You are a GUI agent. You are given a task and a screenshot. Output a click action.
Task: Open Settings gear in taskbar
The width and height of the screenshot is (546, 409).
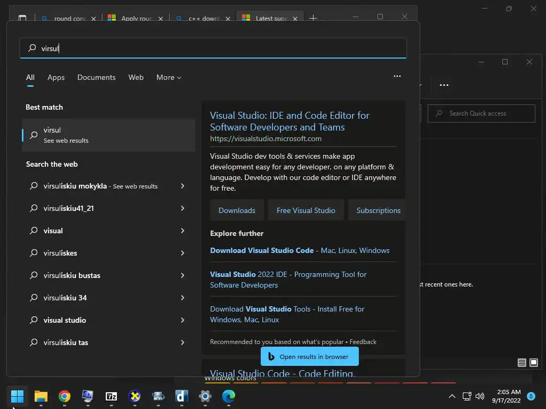click(205, 396)
